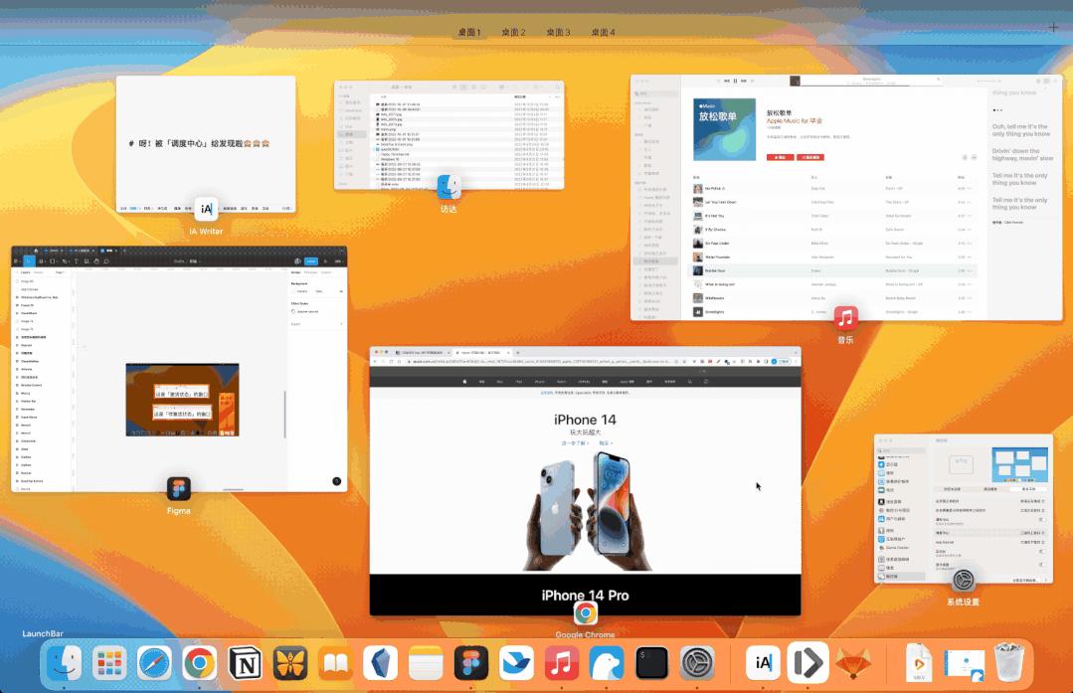This screenshot has width=1073, height=693.
Task: Select the Finder (访达) window thumbnail
Action: [448, 135]
